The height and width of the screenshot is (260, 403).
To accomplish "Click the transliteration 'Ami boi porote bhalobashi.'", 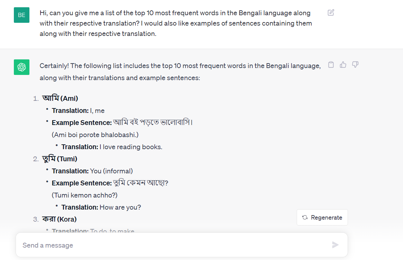I will [95, 135].
